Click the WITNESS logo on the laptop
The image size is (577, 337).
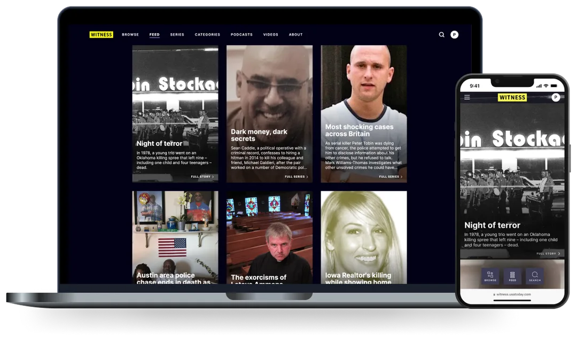101,35
